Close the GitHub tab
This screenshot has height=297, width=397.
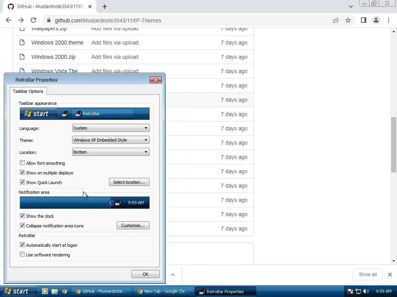point(90,7)
